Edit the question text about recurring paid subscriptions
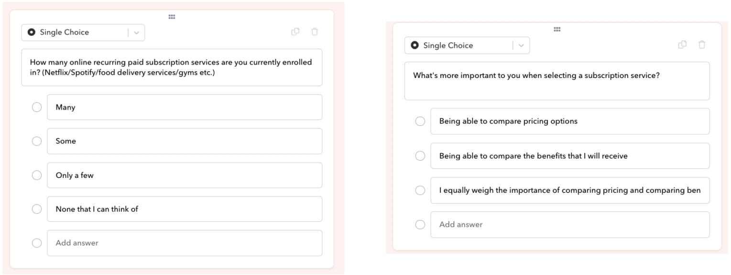 (x=172, y=67)
